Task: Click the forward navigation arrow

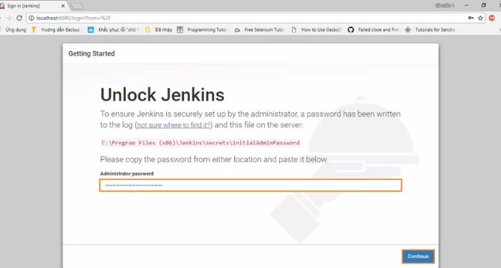Action: click(9, 18)
